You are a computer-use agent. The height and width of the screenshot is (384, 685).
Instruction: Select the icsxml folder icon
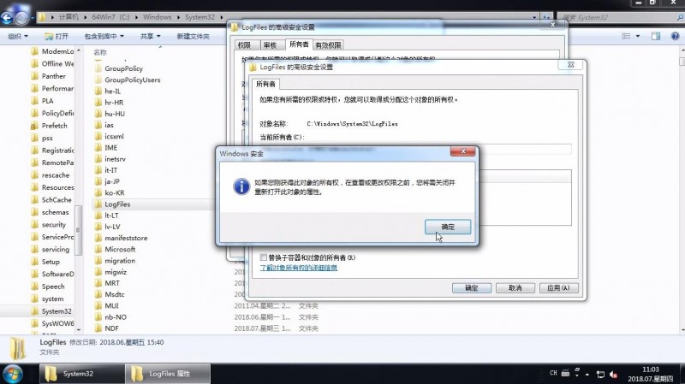click(98, 136)
